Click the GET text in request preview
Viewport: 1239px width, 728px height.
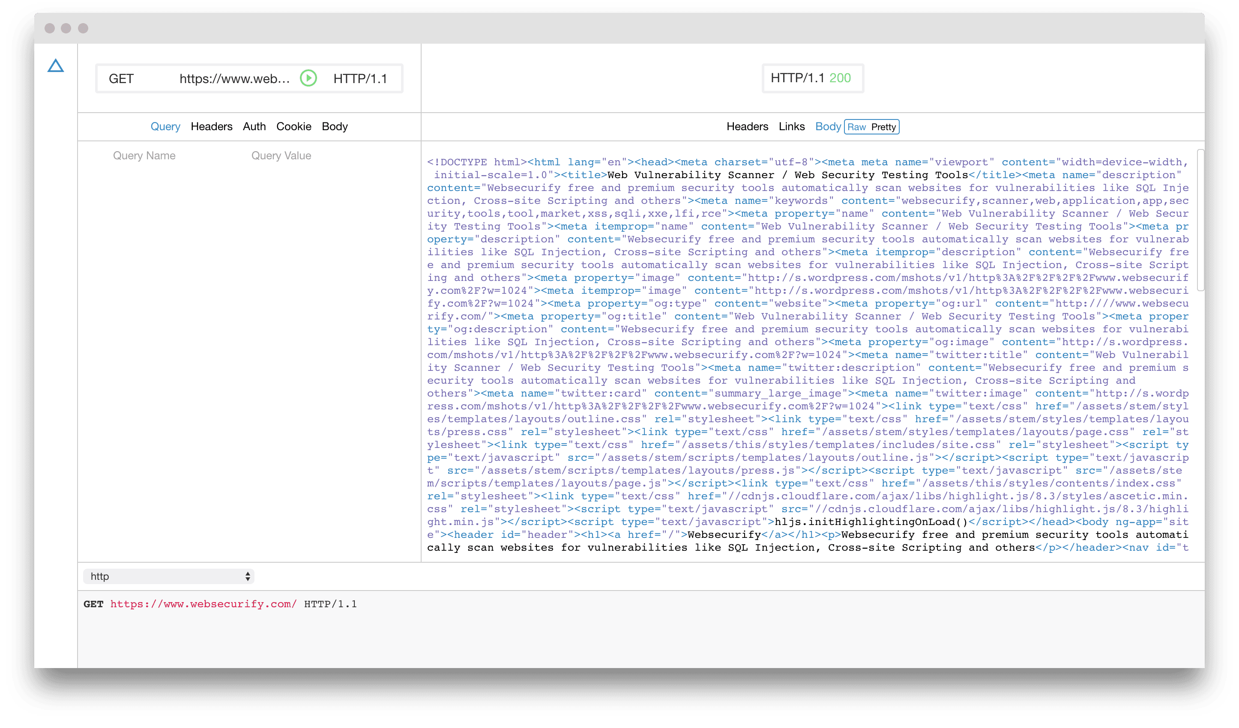[x=93, y=604]
